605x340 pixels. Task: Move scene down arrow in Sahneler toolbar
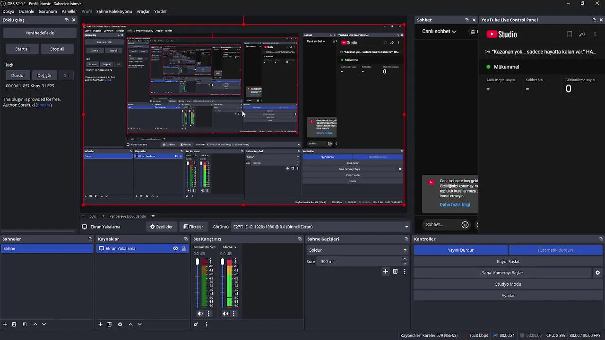click(x=44, y=324)
